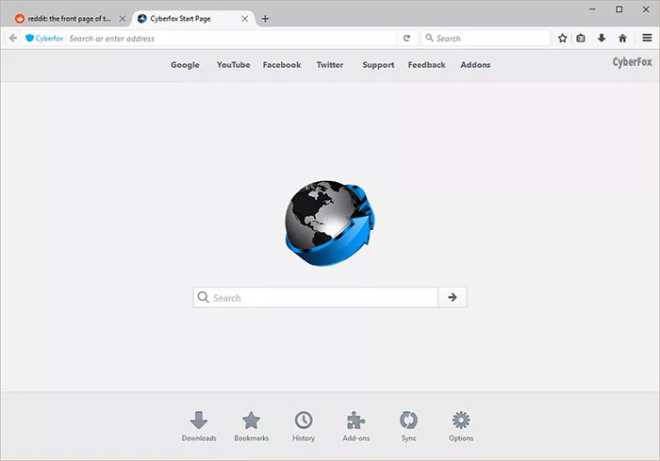Click the CyberFox brand text

tap(632, 62)
